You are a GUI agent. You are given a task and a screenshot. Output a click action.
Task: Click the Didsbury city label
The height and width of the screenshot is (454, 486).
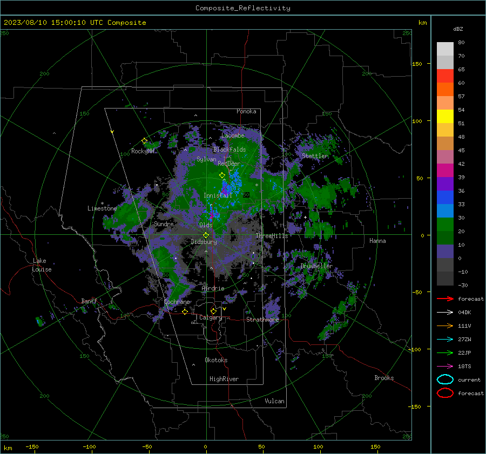tap(204, 242)
